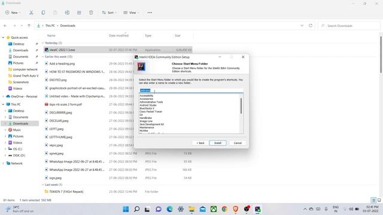This screenshot has height=215, width=383.
Task: Open the Chat icon on taskbar
Action: 159,209
